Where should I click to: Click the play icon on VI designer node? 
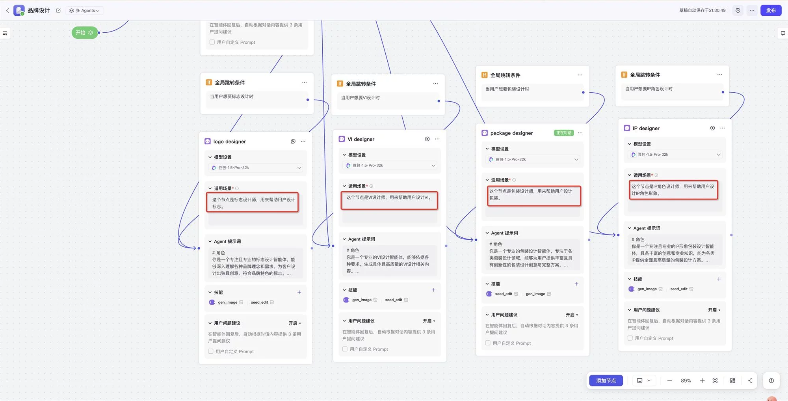(427, 139)
